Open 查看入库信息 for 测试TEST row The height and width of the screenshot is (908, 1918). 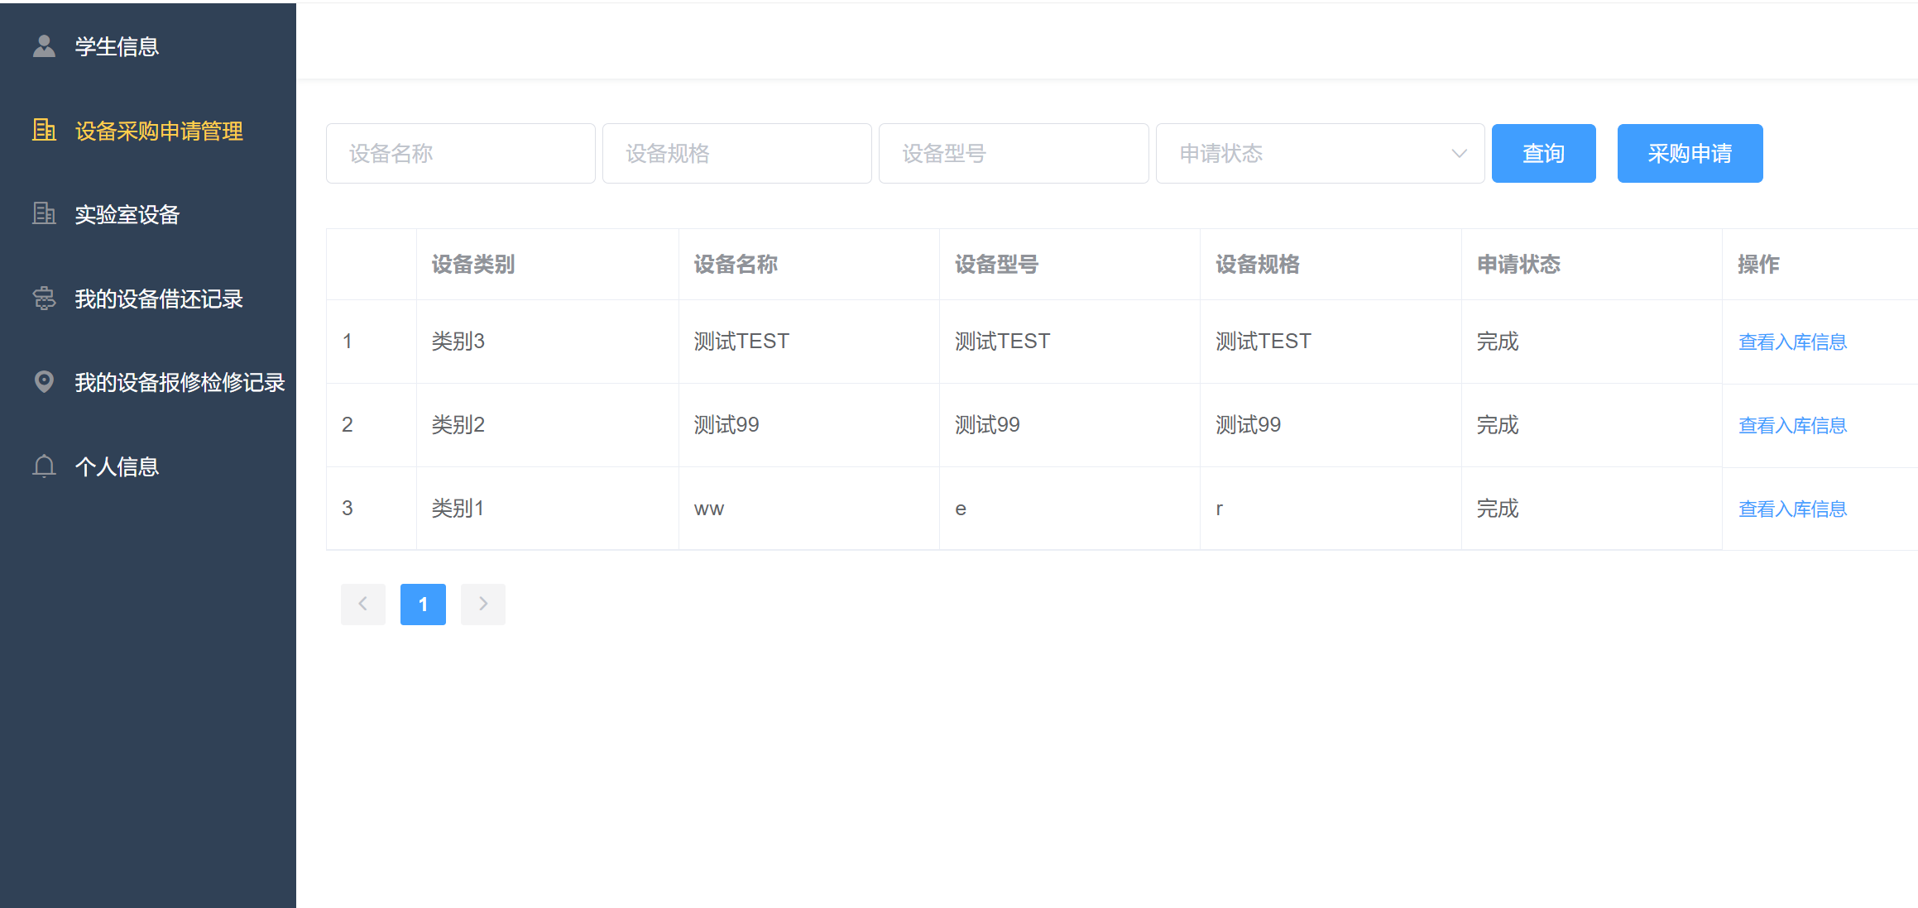point(1791,341)
